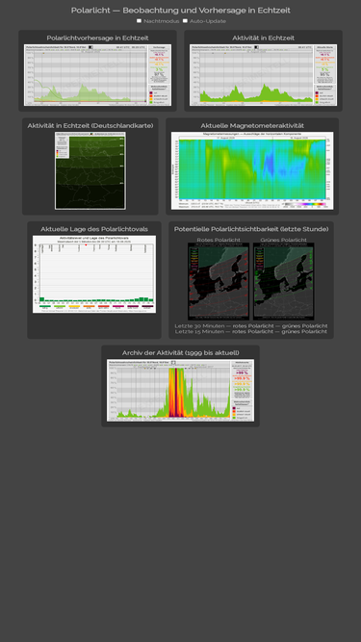Click the legend box in the Archiv chart
Image resolution: width=361 pixels, height=642 pixels.
click(242, 410)
